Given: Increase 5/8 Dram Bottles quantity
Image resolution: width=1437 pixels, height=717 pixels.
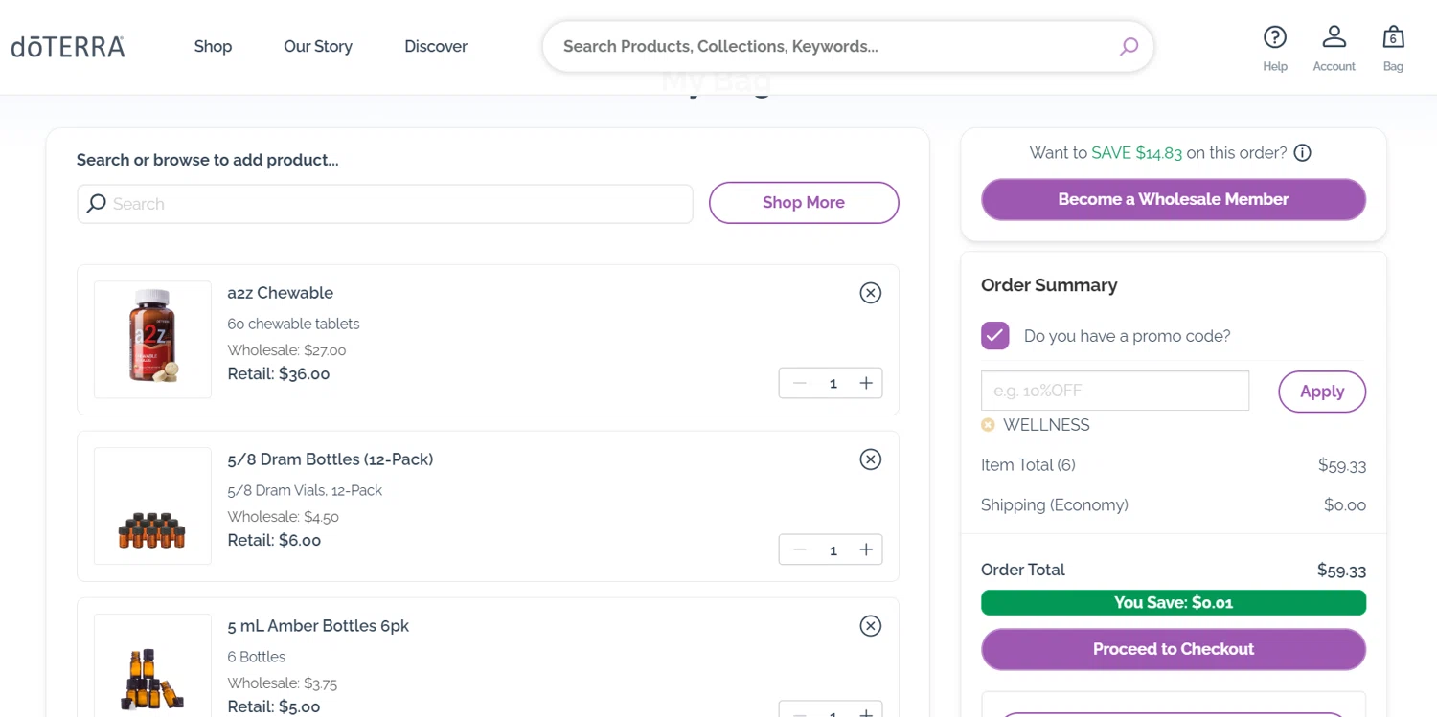Looking at the screenshot, I should tap(866, 549).
